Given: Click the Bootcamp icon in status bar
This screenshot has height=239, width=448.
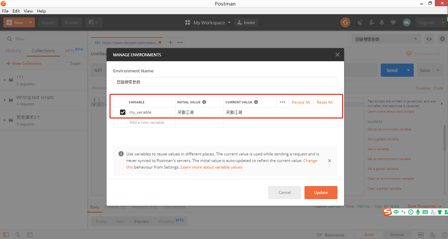Looking at the screenshot, I should click(319, 235).
